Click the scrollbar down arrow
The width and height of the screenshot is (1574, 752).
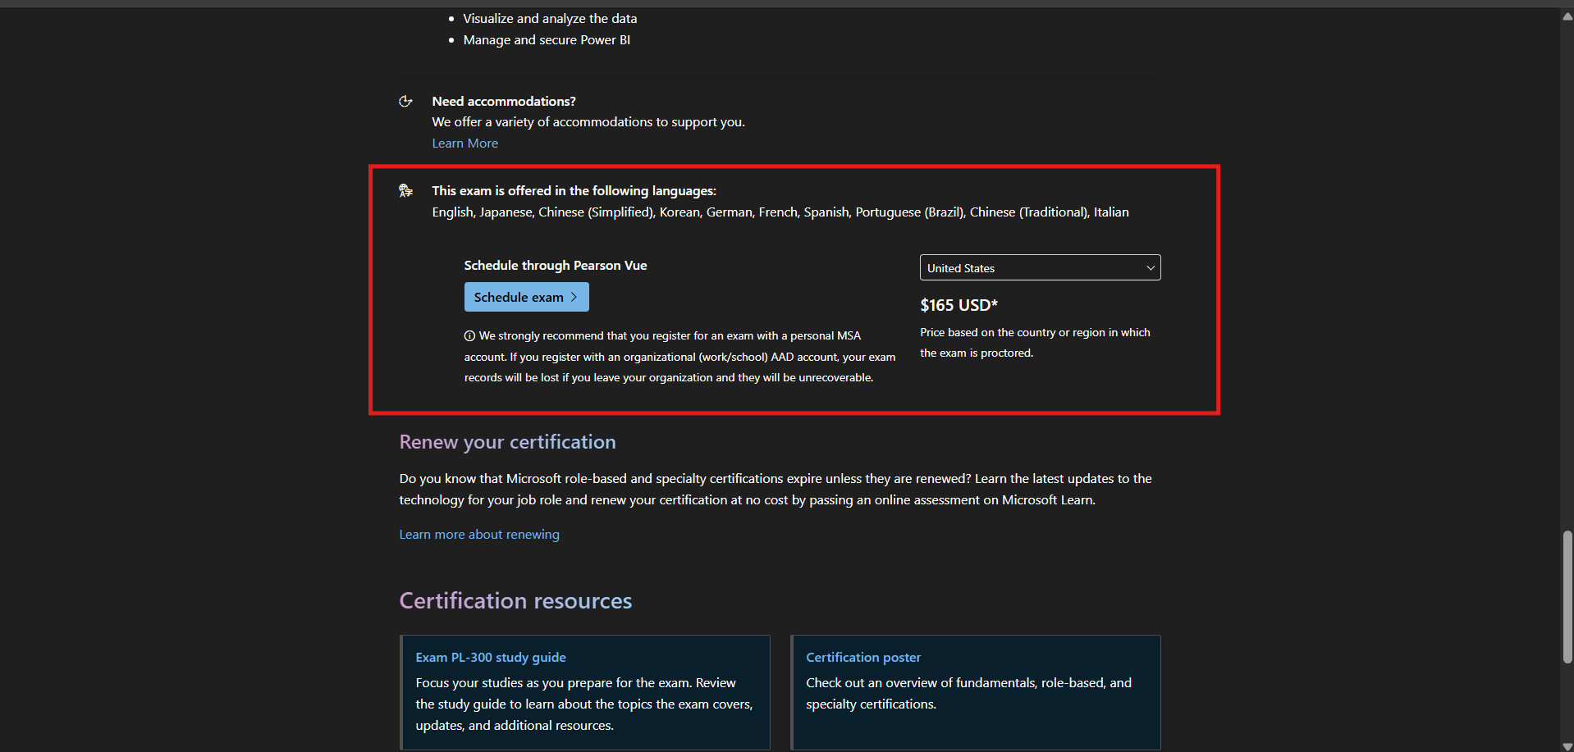(1567, 745)
